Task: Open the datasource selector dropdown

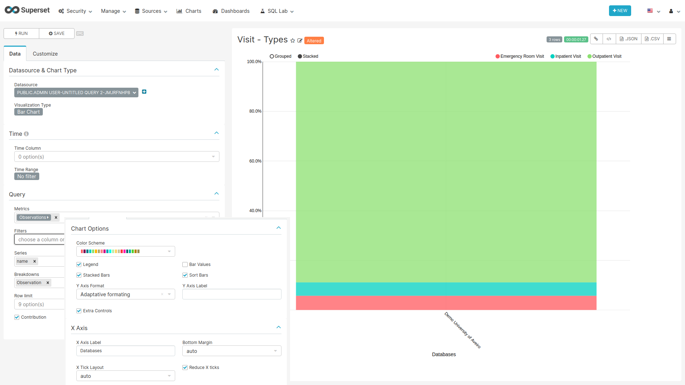Action: coord(76,93)
